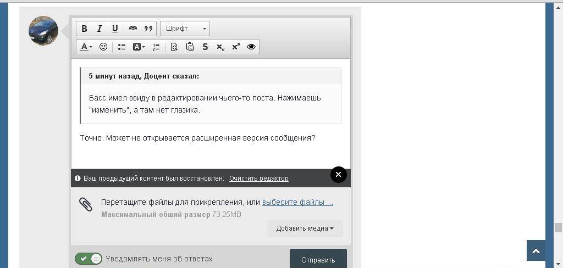The width and height of the screenshot is (563, 268).
Task: Click the user avatar car thumbnail
Action: (x=43, y=31)
